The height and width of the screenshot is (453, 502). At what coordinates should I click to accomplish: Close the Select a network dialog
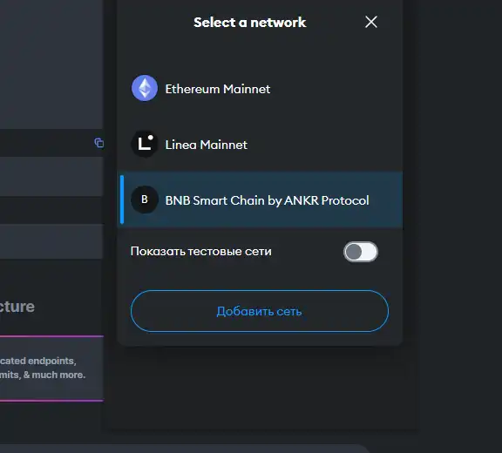click(x=371, y=22)
